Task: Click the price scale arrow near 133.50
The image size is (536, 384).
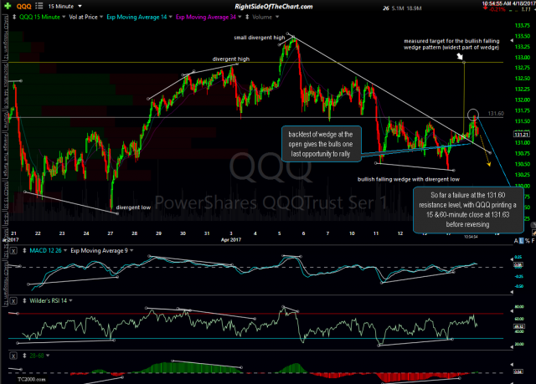Action: click(512, 40)
